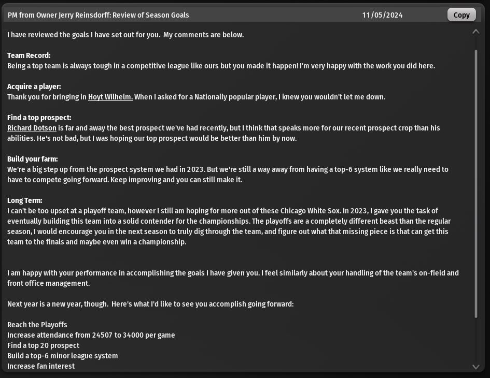Click the 'Next year is a new year' sentence
This screenshot has width=490, height=378.
pyautogui.click(x=150, y=304)
